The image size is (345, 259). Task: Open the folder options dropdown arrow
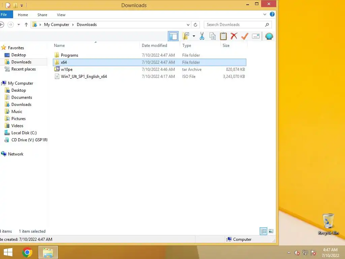pos(194,36)
